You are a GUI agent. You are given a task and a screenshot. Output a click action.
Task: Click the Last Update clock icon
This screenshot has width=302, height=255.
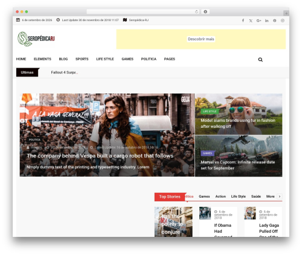(58, 20)
